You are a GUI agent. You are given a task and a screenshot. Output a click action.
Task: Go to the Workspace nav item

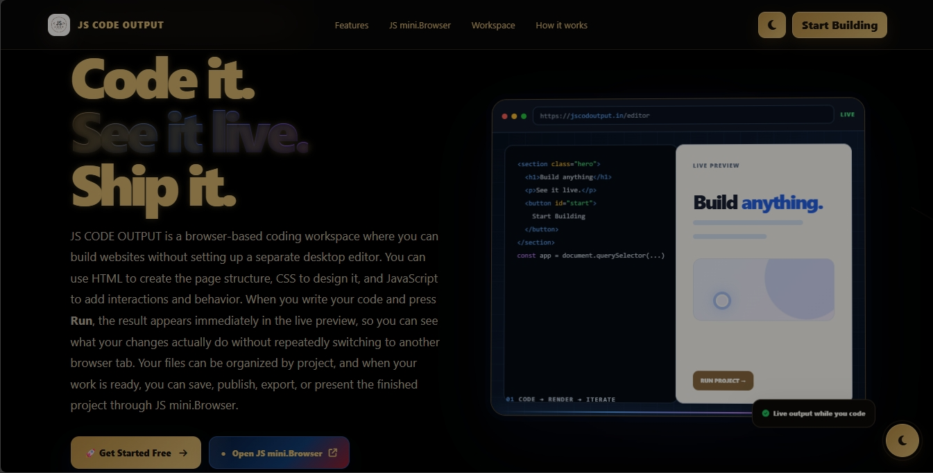pos(493,25)
